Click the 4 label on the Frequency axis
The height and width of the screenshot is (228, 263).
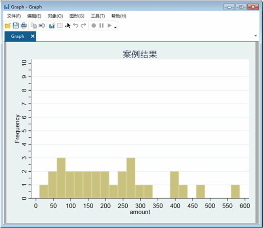click(x=24, y=144)
